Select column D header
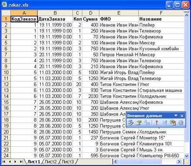This screenshot has height=166, width=191. [x=90, y=13]
